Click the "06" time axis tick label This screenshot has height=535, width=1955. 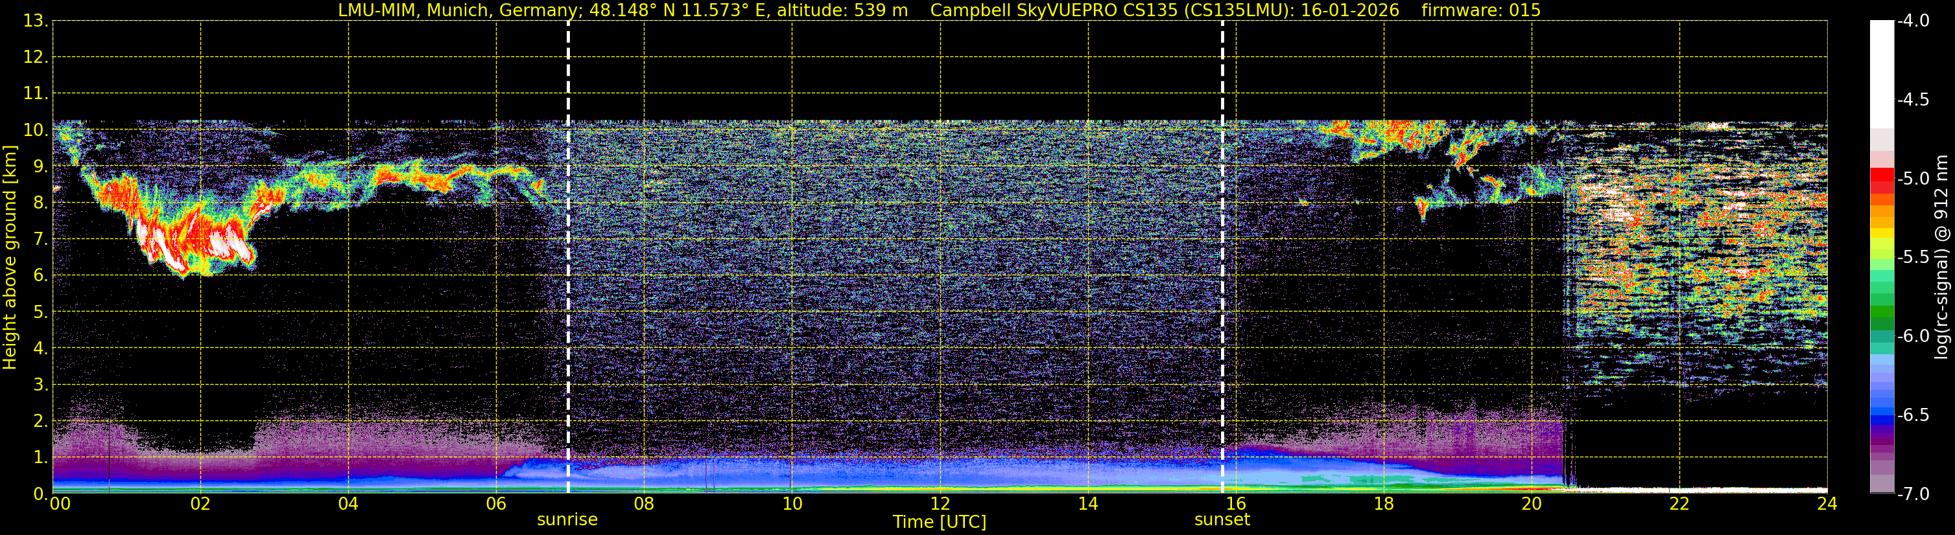tap(496, 505)
